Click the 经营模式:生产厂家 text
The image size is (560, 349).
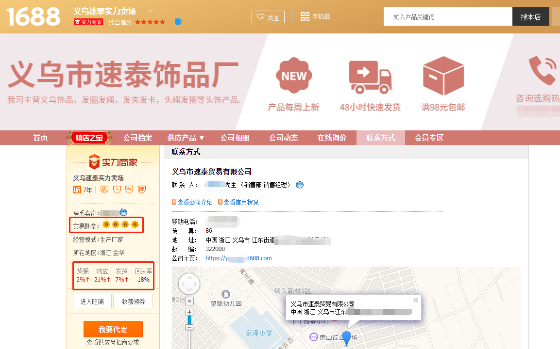coord(98,239)
